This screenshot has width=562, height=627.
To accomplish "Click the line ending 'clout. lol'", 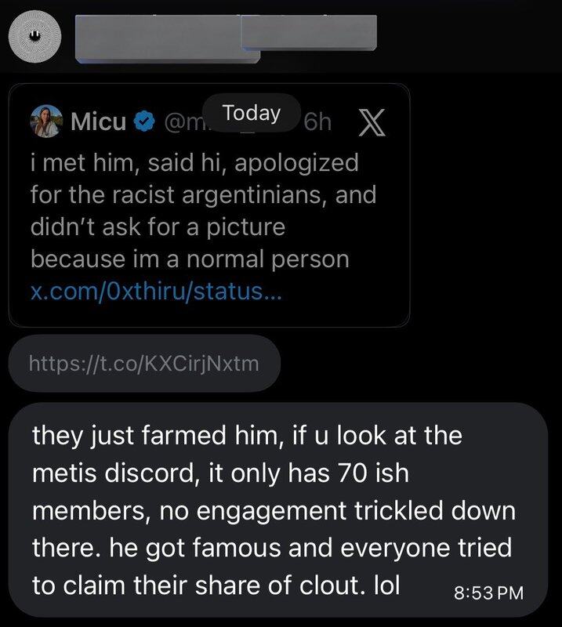I will click(216, 585).
